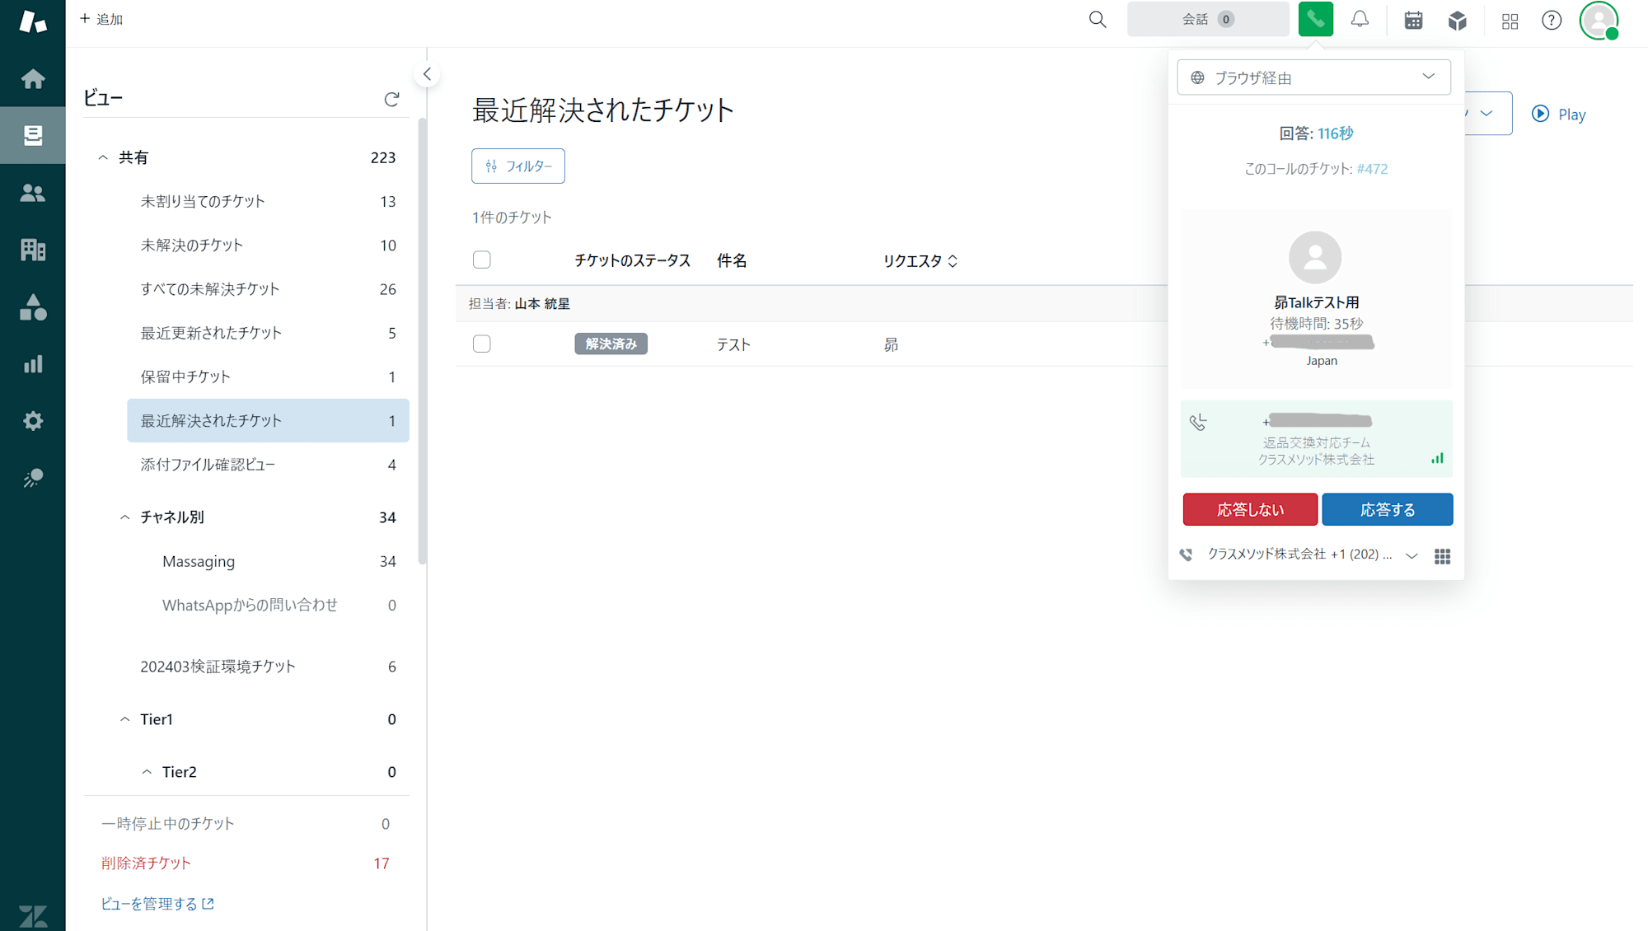This screenshot has height=931, width=1648.
Task: Click requester 昴 in ticket row
Action: pyautogui.click(x=891, y=345)
